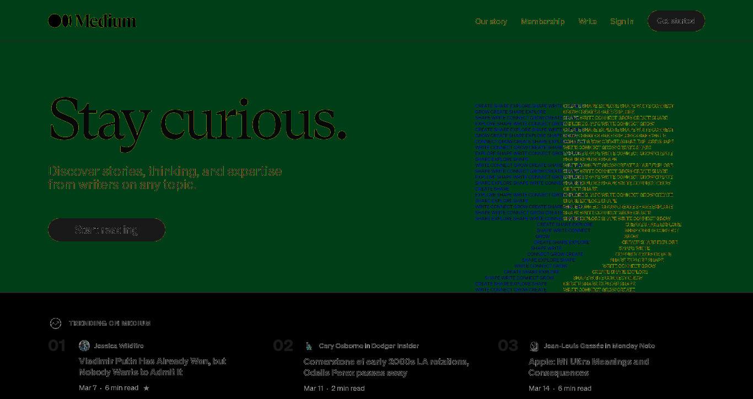Click the Sign In link
753x399 pixels.
coord(622,21)
